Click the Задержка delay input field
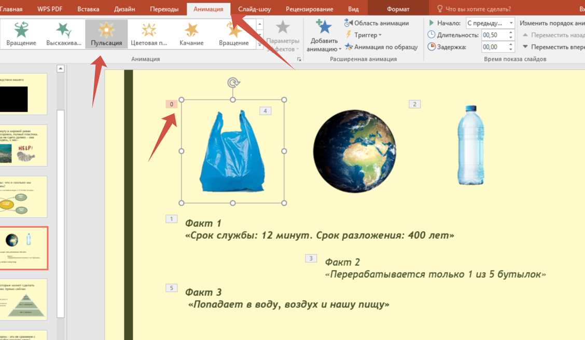 tap(494, 47)
